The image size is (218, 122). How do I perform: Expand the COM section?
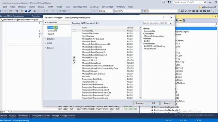click(x=45, y=43)
